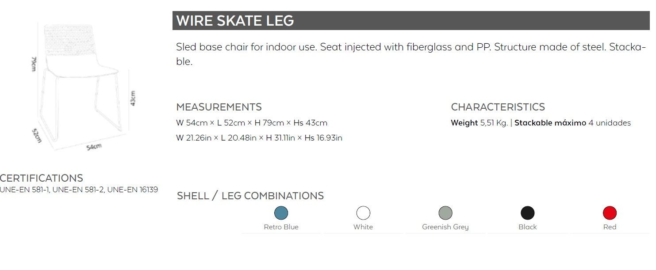Click the Weight 5,51 Kg text
Image resolution: width=656 pixels, height=270 pixels.
[x=479, y=123]
